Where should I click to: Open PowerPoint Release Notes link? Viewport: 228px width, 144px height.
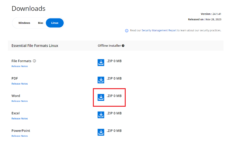19,136
